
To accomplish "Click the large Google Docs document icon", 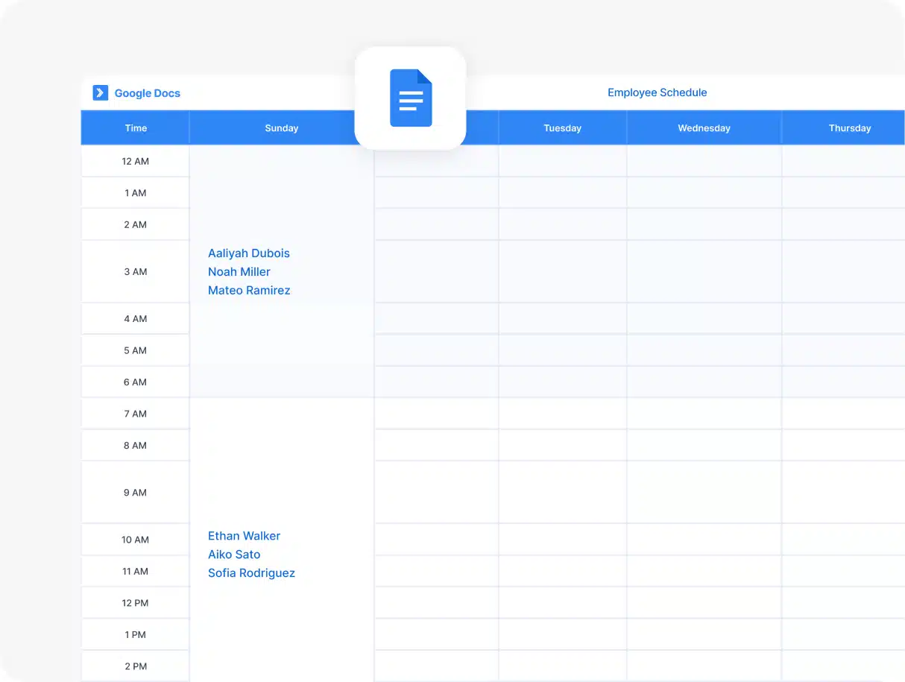I will click(411, 98).
